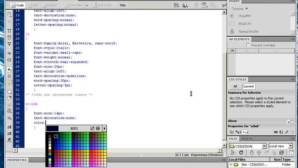Toggle Show cascade of rules button
Screen dimensions: 298x168
(x=292, y=121)
